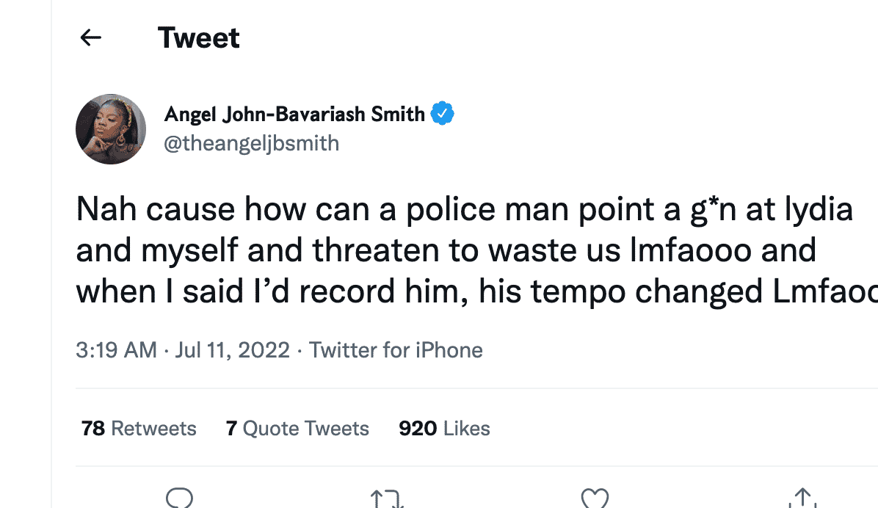
Task: Open the share tweet icon
Action: click(802, 498)
